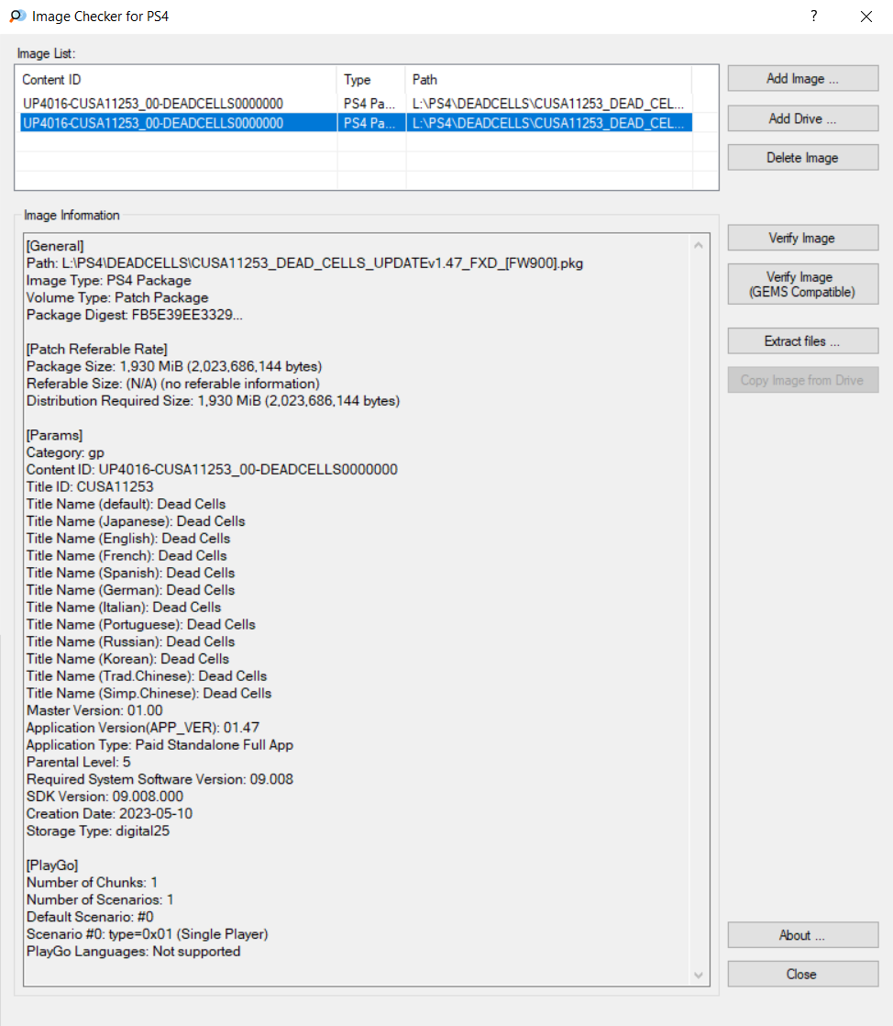Click the Type column header
893x1026 pixels.
[370, 80]
